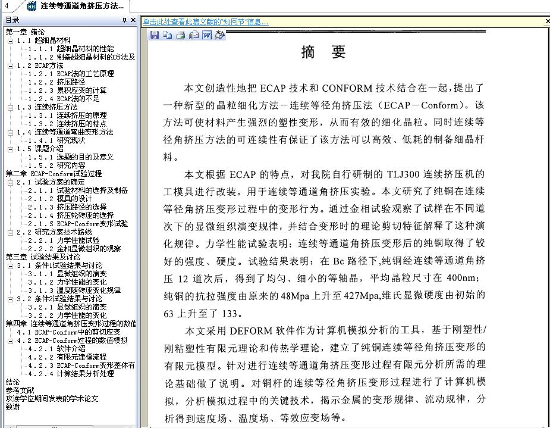Jump to 4.2.1 软件介绍

pos(56,349)
